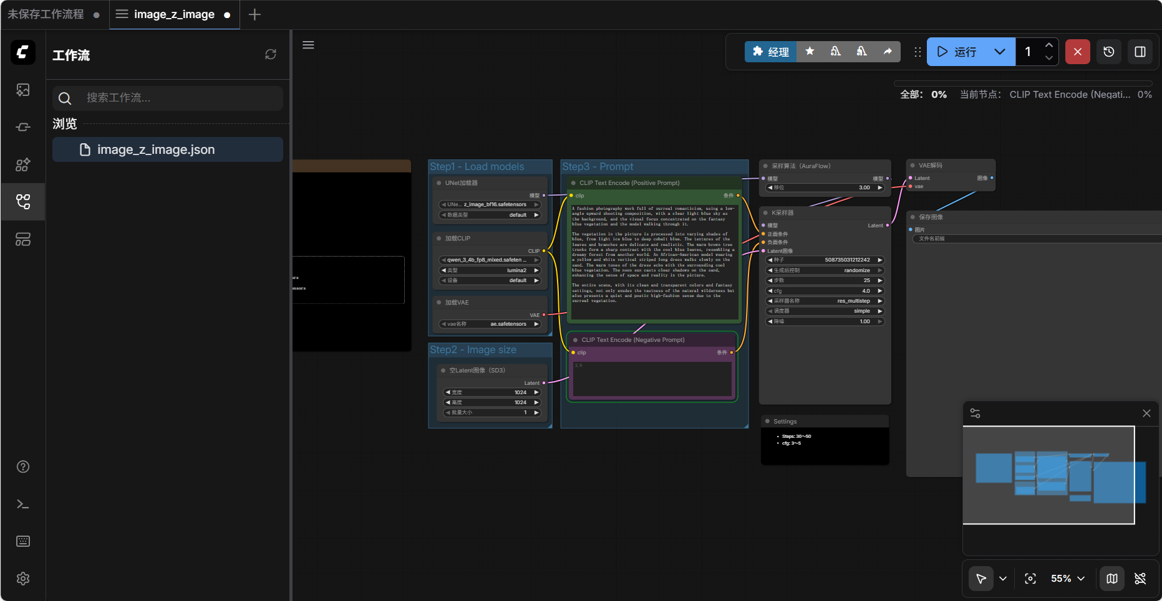
Task: Open the 55% zoom level dropdown
Action: [x=1067, y=579]
